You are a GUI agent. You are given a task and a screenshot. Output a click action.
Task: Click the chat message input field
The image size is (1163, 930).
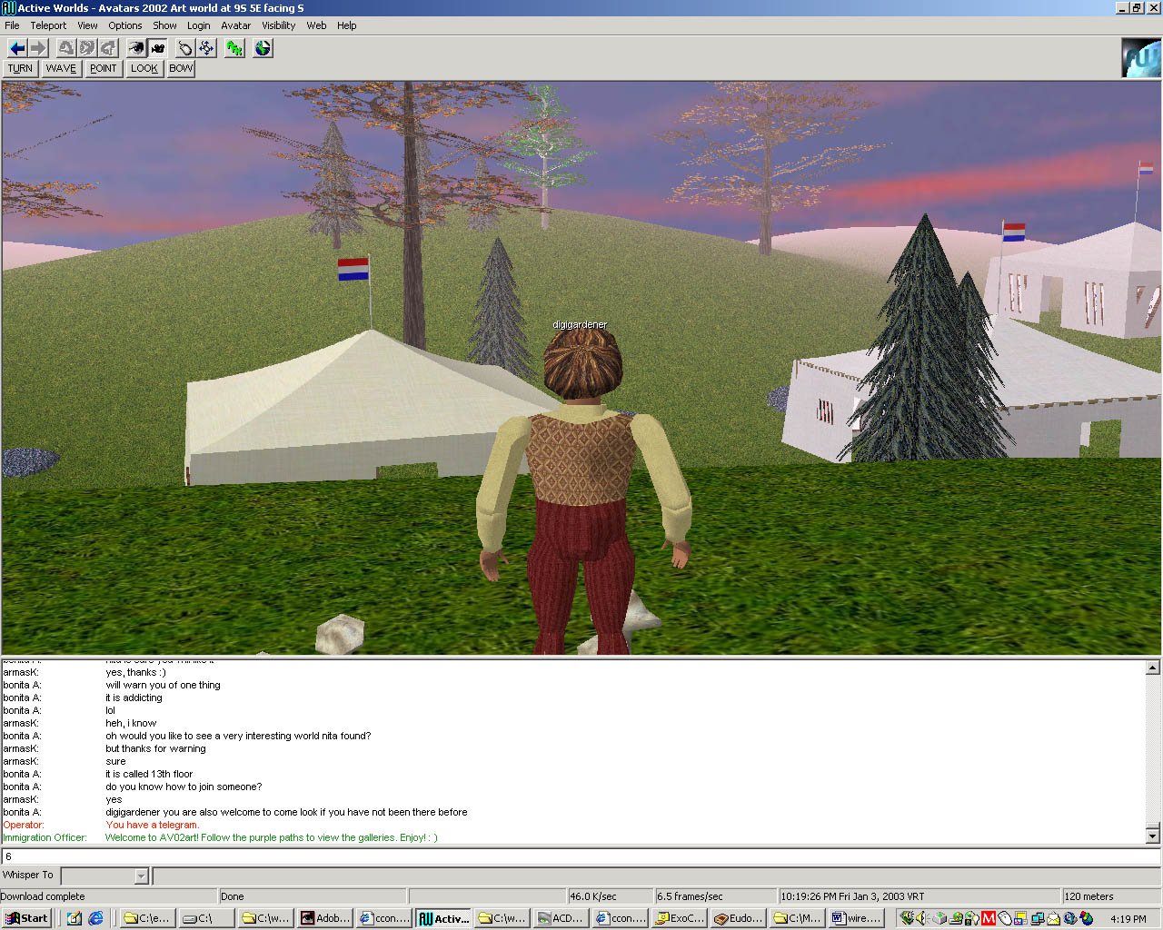coord(581,856)
